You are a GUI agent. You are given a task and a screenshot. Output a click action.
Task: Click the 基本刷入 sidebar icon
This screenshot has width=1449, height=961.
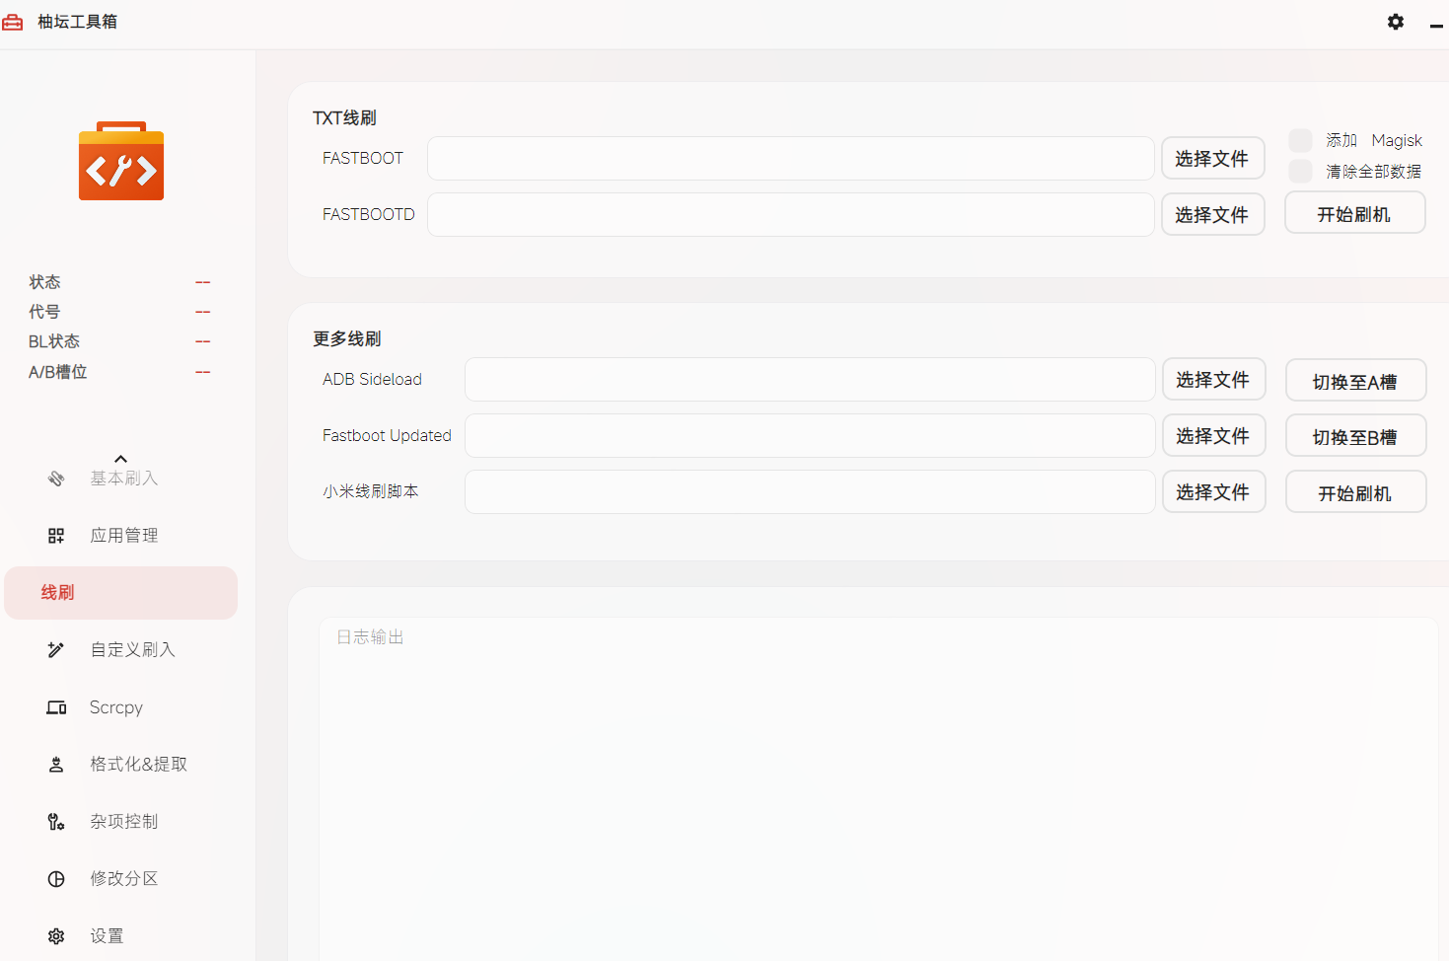pos(56,479)
